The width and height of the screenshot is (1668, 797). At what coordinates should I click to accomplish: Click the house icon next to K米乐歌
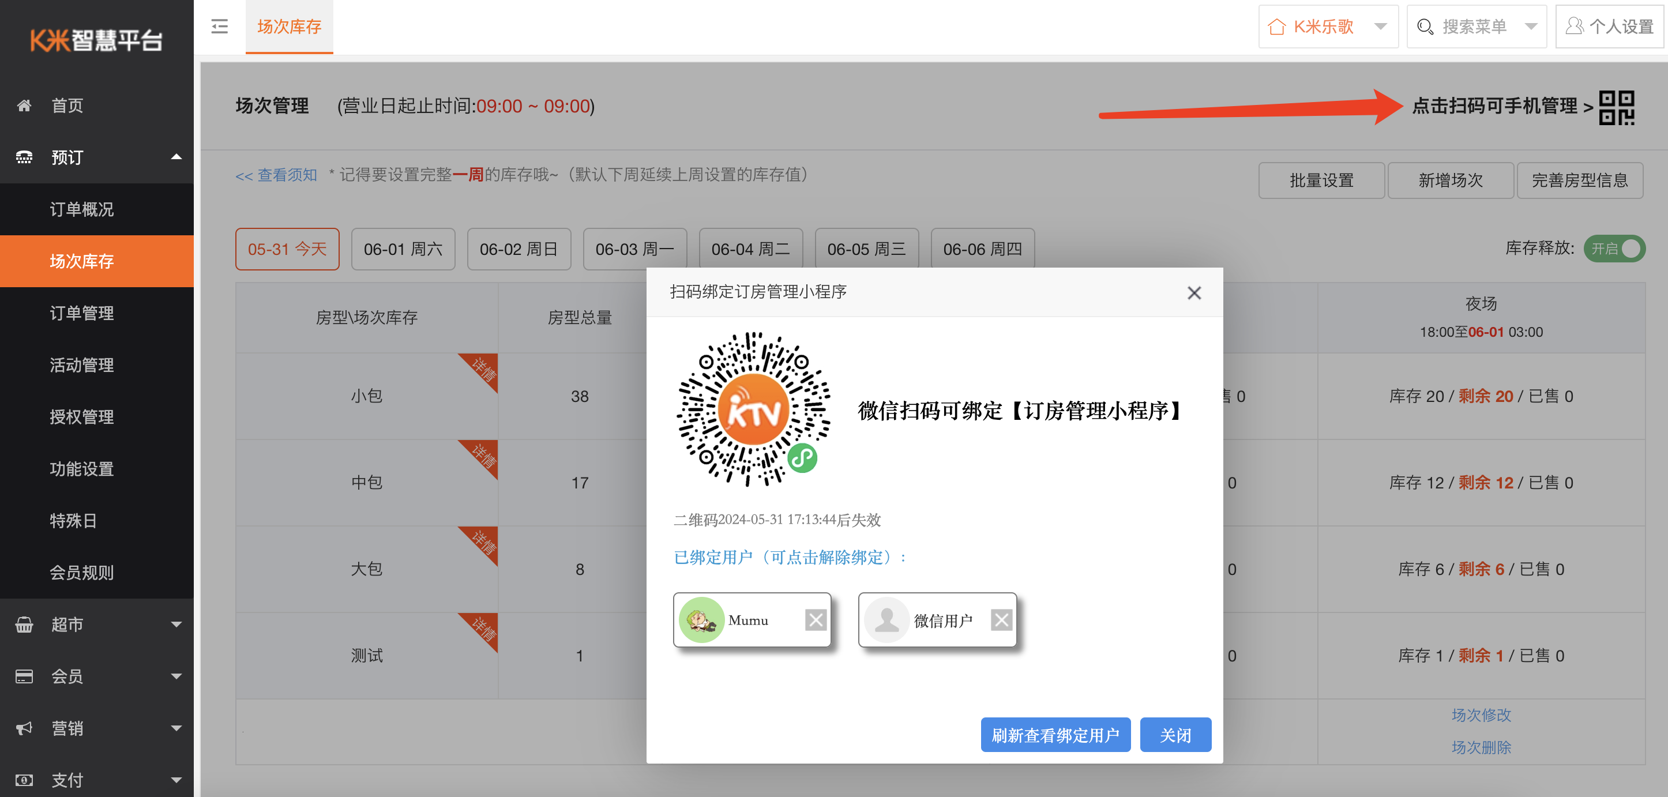[1276, 27]
